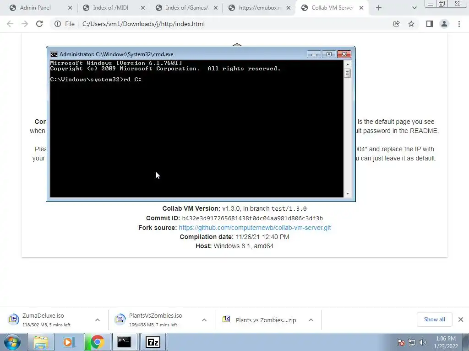Open the Chrome profile avatar
This screenshot has width=469, height=351.
click(x=444, y=24)
